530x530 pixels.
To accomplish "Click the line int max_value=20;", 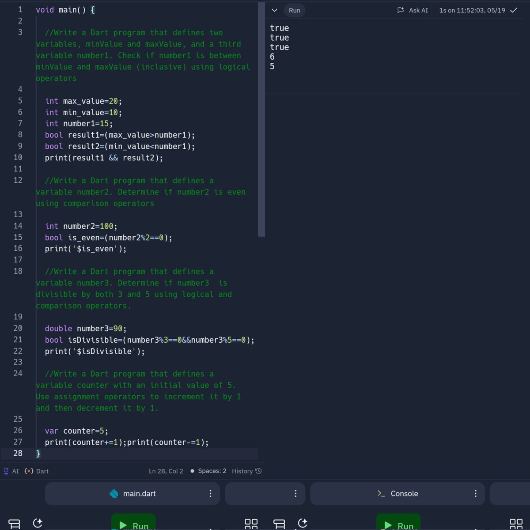I will (83, 101).
